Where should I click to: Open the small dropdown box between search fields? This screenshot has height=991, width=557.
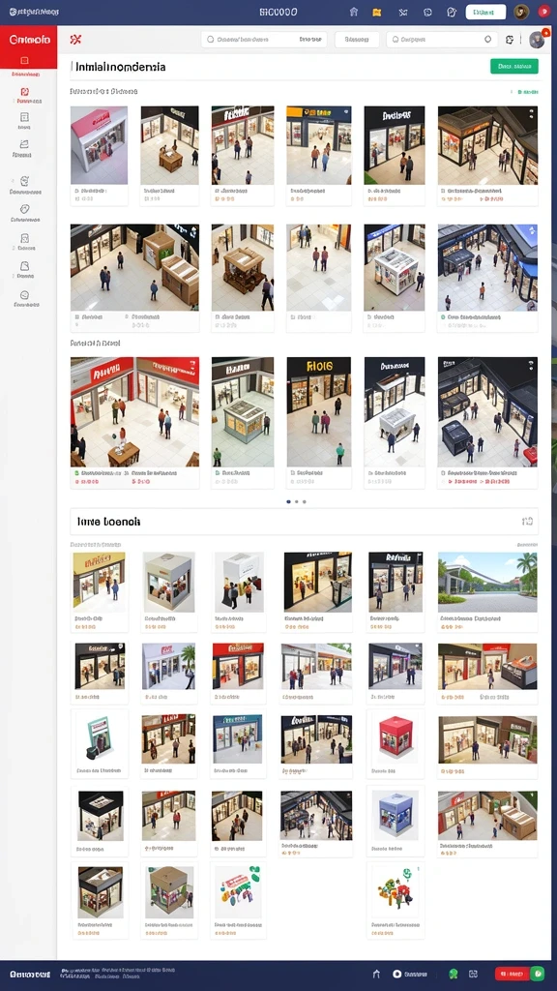357,39
